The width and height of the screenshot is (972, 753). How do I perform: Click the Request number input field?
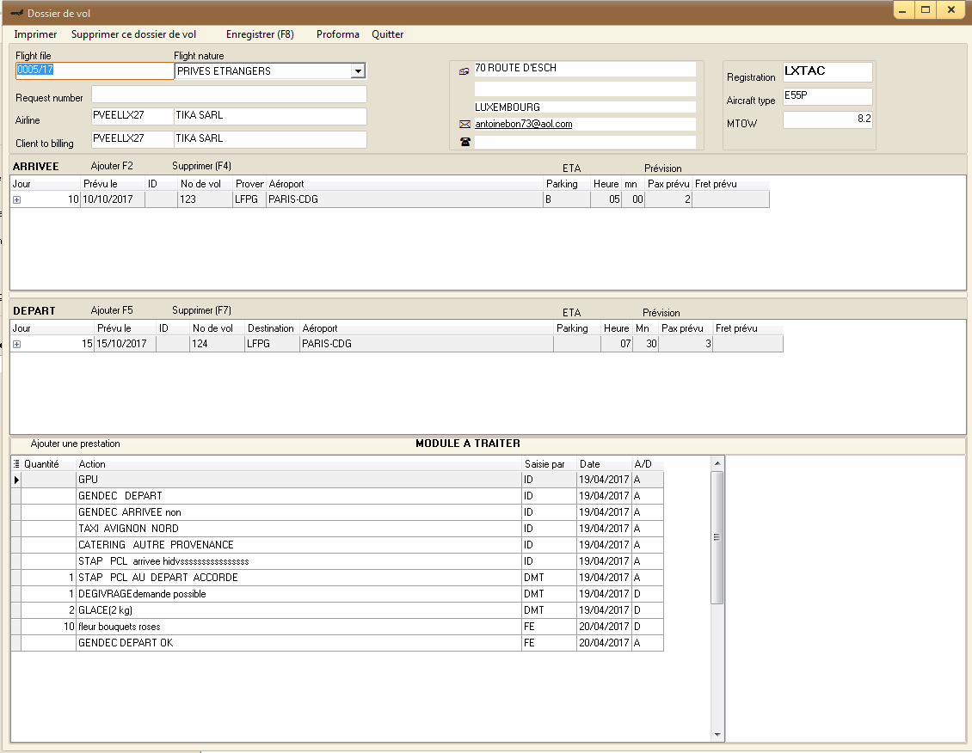(229, 95)
